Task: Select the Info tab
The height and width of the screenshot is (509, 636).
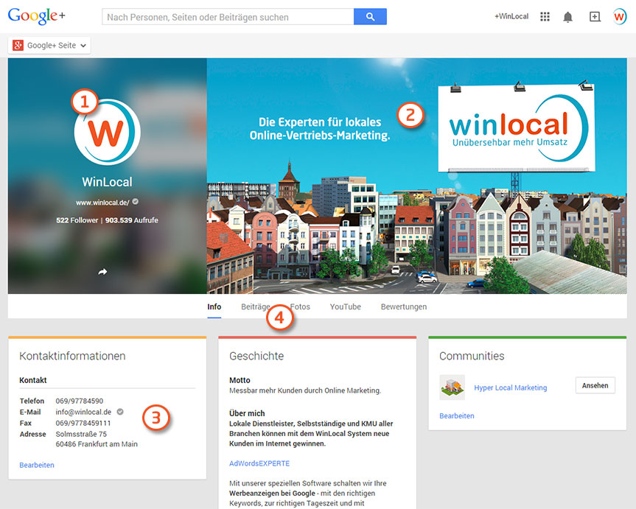Action: coord(214,306)
